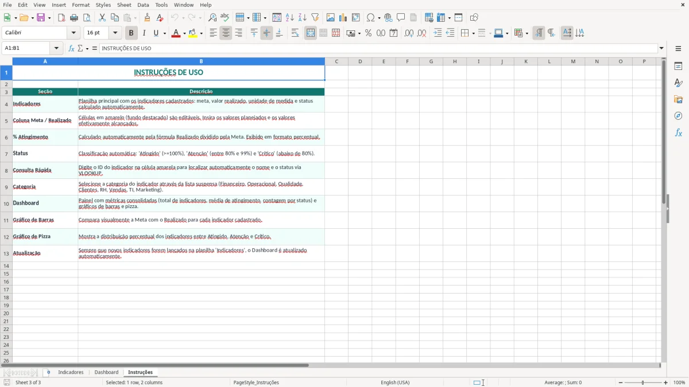The height and width of the screenshot is (387, 689).
Task: Sort descending icon
Action: 303,18
